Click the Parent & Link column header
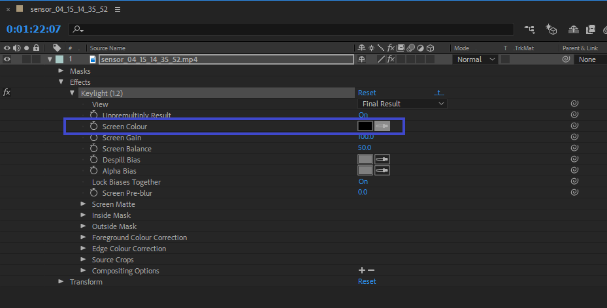The image size is (607, 308). point(580,48)
